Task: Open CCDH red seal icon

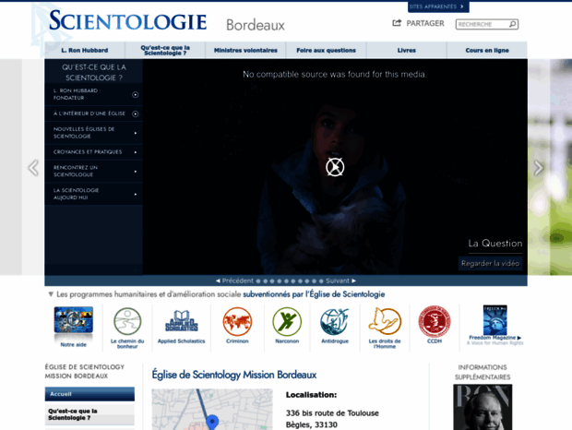Action: point(435,321)
